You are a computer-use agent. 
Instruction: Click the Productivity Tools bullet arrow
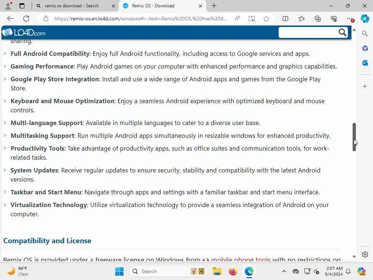[5, 148]
